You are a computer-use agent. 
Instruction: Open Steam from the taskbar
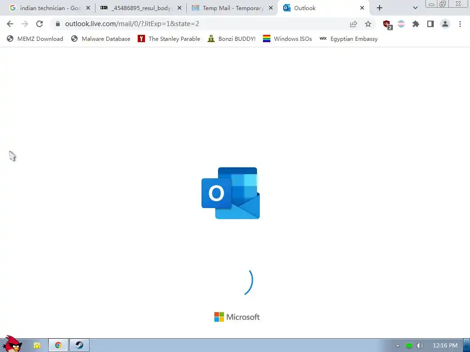coord(79,346)
